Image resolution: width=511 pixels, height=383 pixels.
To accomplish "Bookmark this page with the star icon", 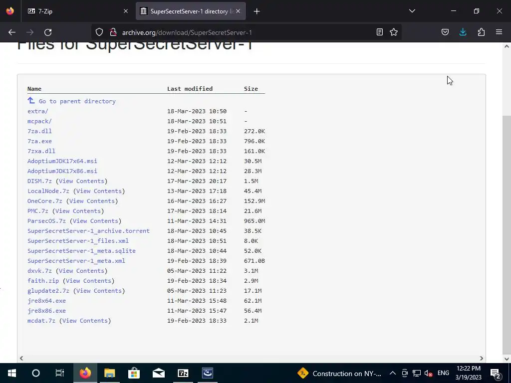I will 394,32.
